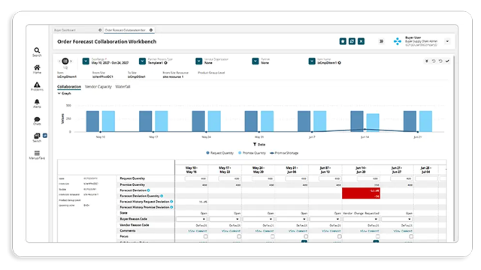
Task: Open View Comment link for May 10
Action: coord(198,231)
